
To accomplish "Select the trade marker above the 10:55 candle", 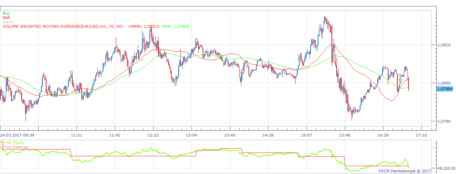I will (x=71, y=72).
